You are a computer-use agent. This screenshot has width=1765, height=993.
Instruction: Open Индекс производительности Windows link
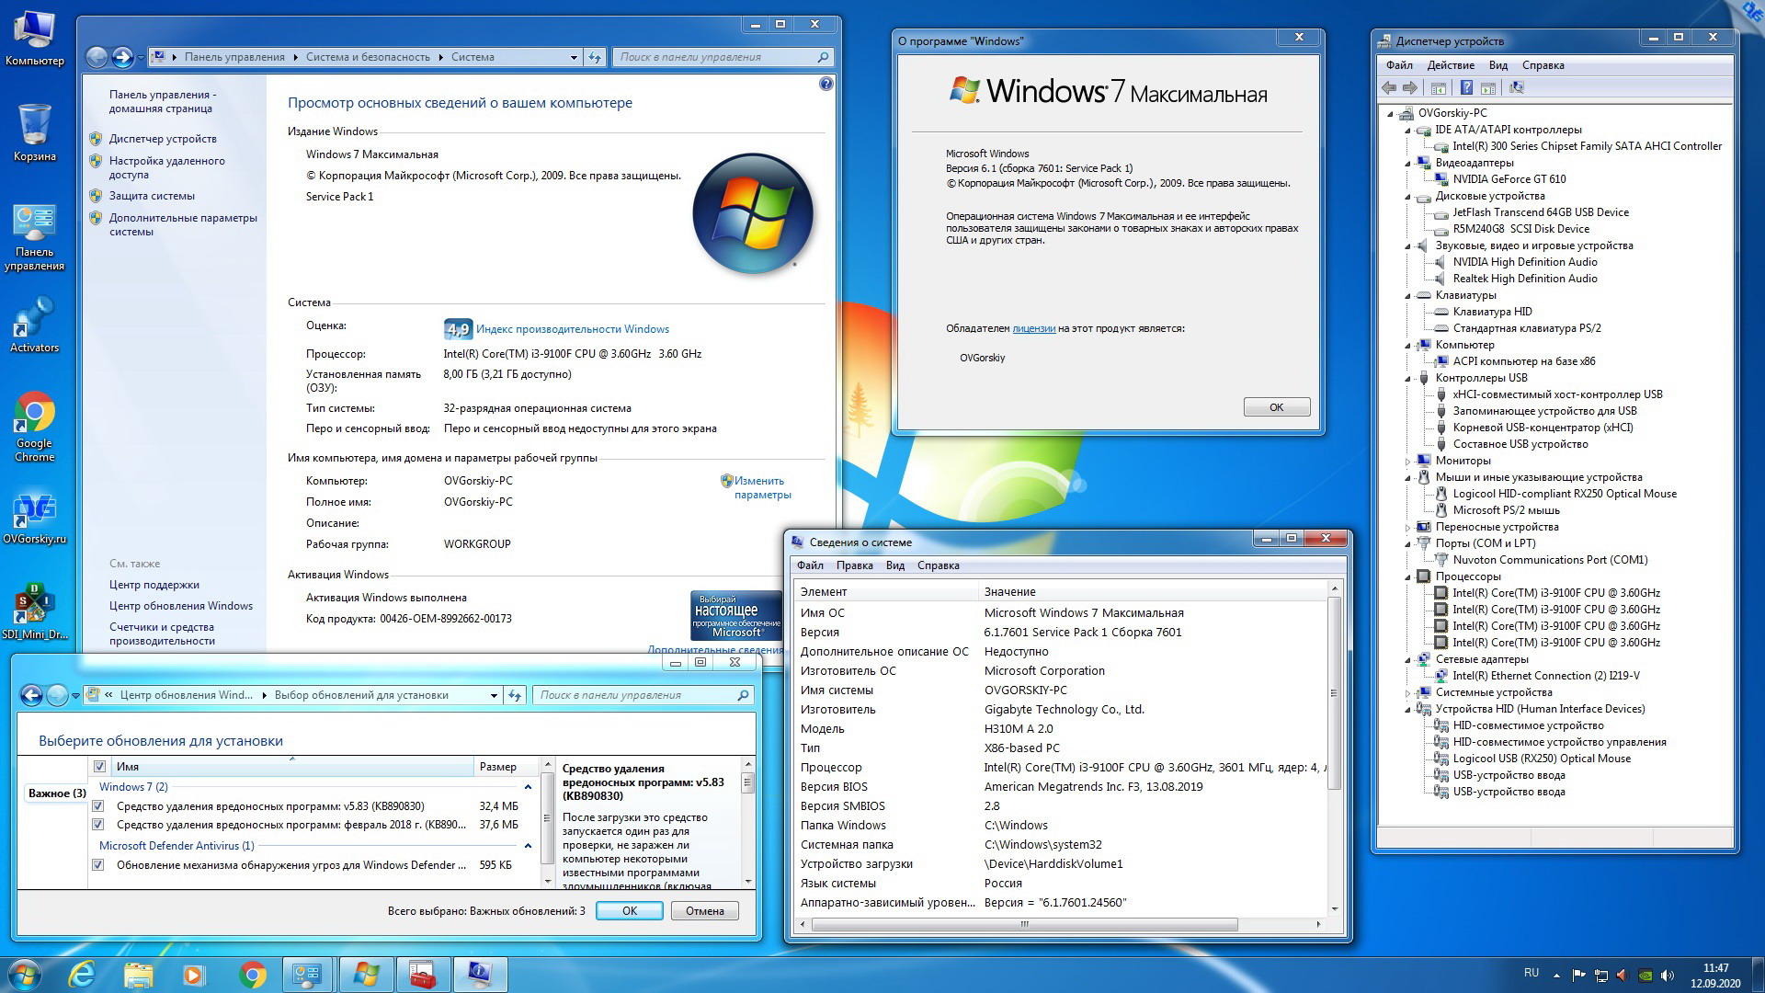(573, 329)
